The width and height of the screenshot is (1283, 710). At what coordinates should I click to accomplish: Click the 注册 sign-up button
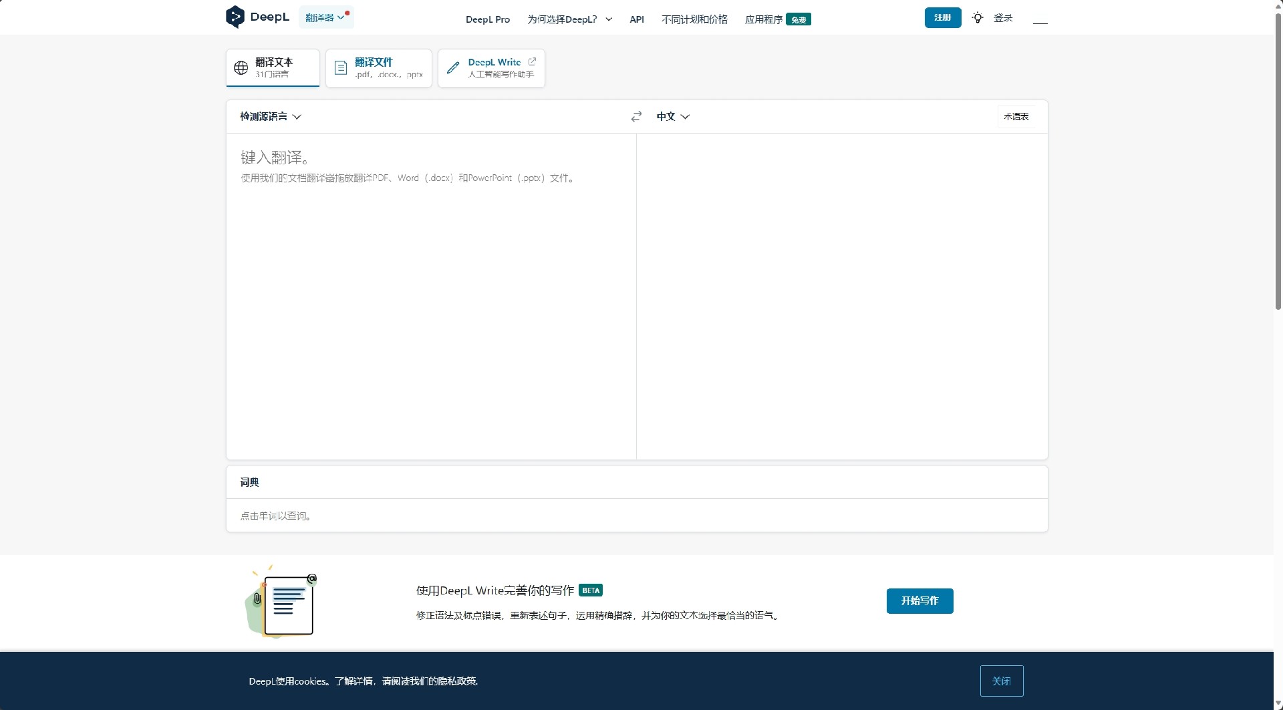(x=942, y=17)
